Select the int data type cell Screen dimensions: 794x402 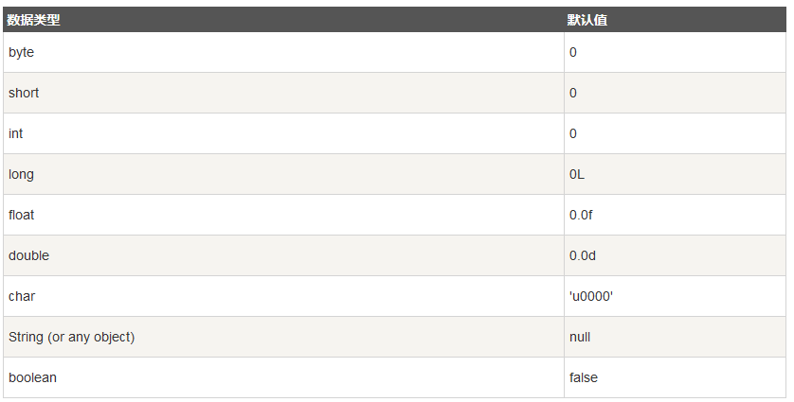(16, 134)
